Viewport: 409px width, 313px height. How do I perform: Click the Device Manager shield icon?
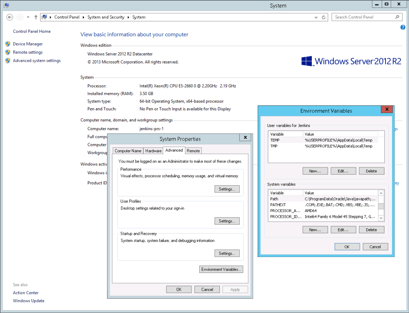[8, 44]
